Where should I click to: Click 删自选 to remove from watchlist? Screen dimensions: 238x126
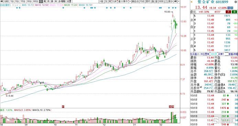pos(135,1)
